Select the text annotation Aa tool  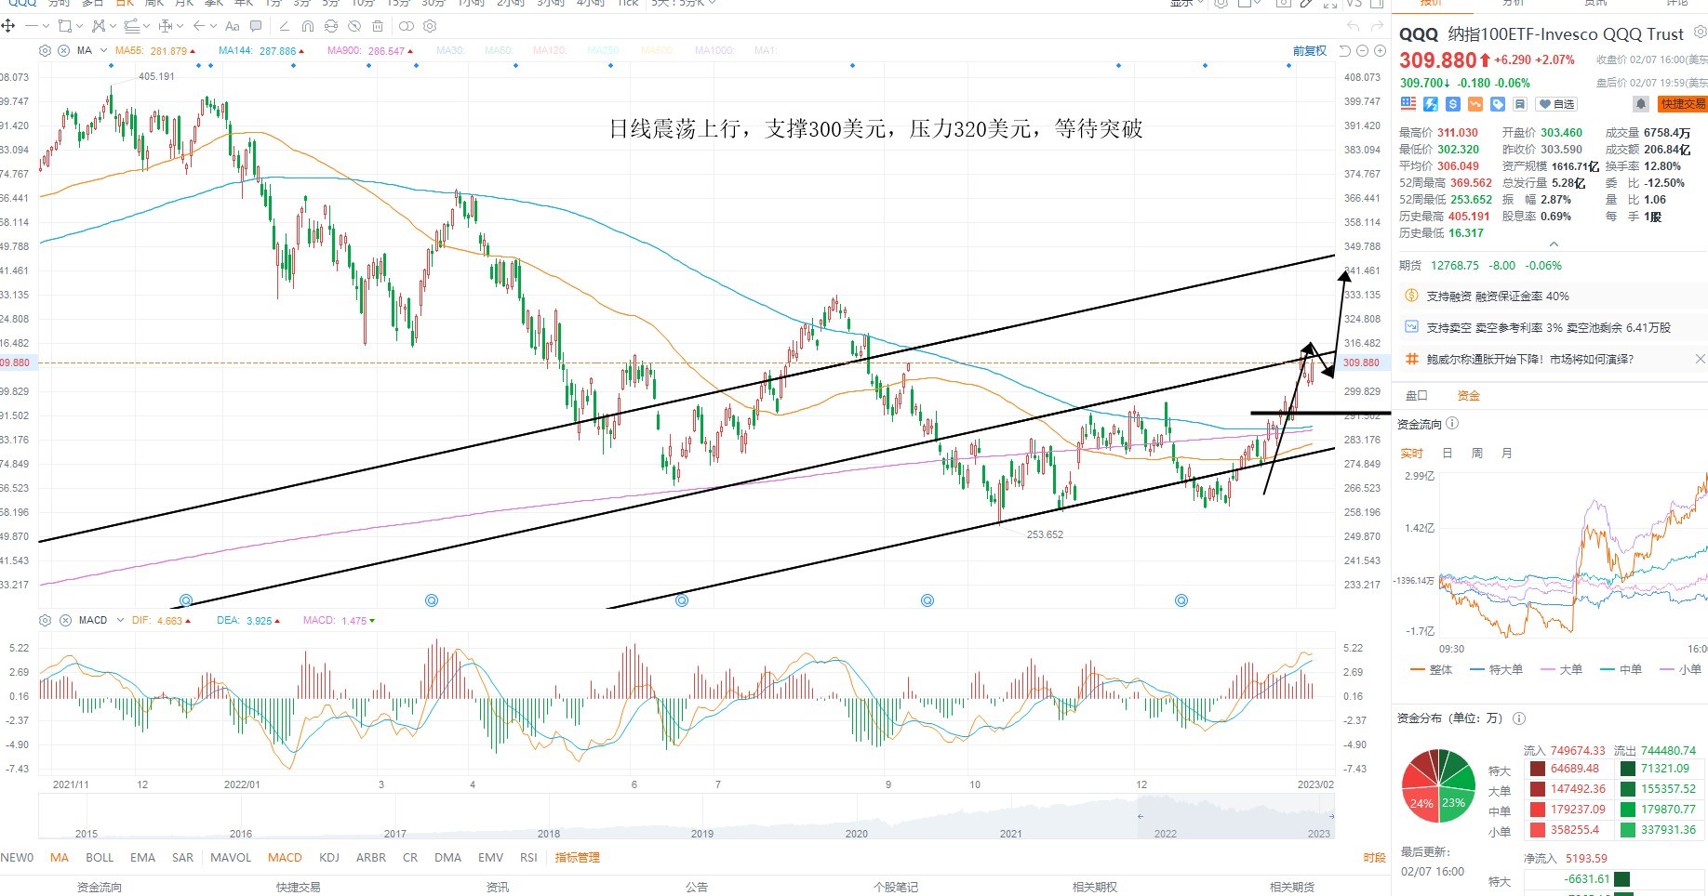click(x=233, y=26)
